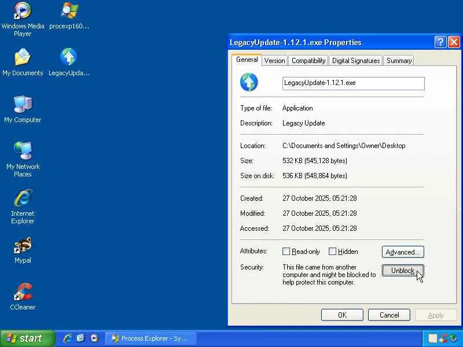Click the Type of file value Application
The width and height of the screenshot is (463, 347).
pyautogui.click(x=297, y=108)
